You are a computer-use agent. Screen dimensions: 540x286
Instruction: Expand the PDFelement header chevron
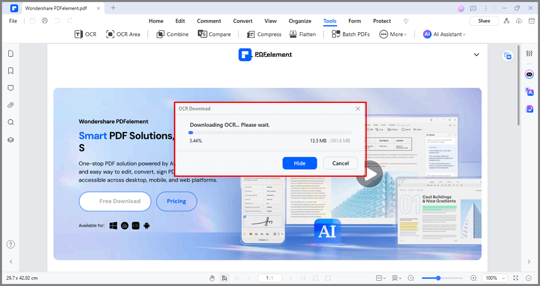pos(476,55)
